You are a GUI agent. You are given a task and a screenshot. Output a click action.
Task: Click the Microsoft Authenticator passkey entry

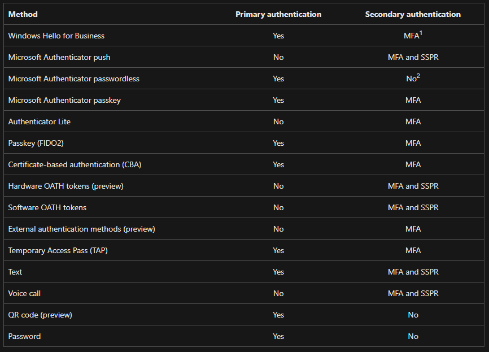tap(64, 100)
